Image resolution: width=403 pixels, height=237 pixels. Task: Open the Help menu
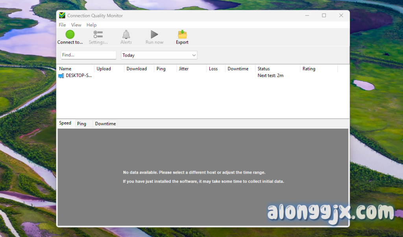91,25
